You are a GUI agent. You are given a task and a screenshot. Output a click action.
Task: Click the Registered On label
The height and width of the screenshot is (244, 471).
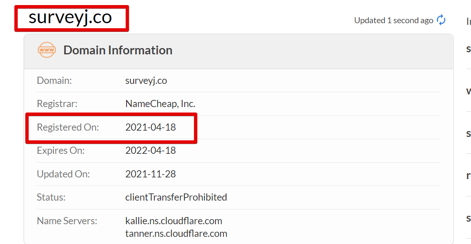(x=68, y=127)
